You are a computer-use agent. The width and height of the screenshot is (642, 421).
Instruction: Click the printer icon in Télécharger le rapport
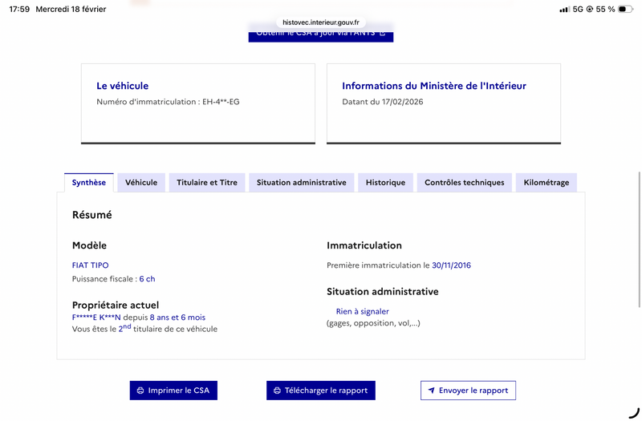coord(277,391)
